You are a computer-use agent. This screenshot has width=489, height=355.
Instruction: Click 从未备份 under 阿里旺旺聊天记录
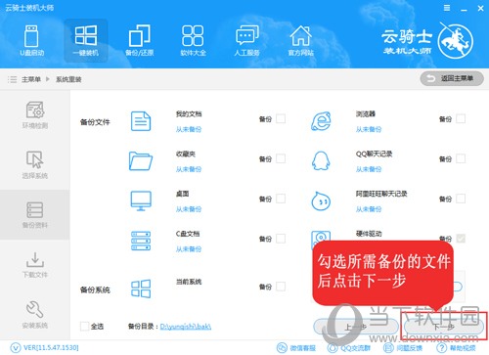[369, 209]
